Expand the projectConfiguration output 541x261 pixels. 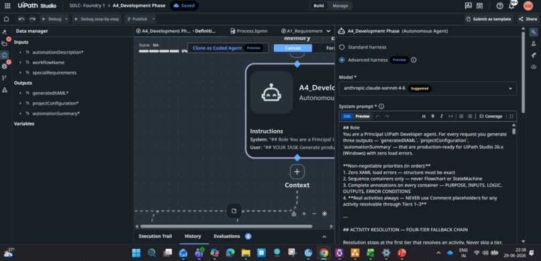pyautogui.click(x=21, y=103)
